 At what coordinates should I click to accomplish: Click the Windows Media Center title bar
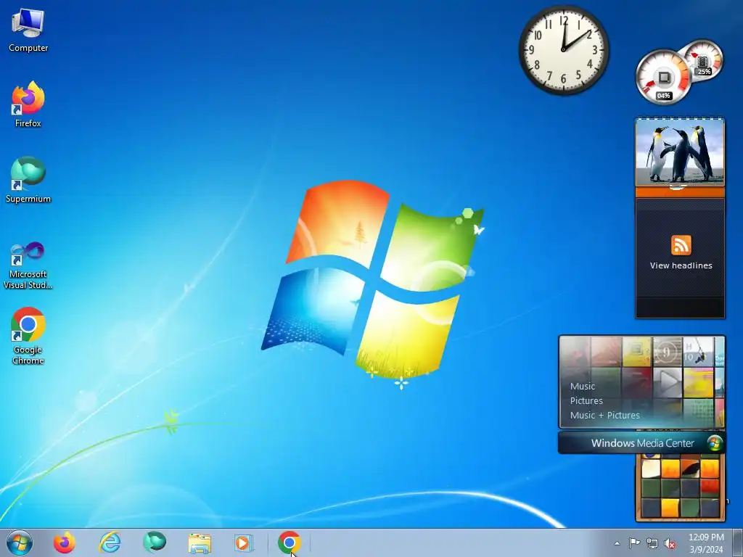click(641, 443)
